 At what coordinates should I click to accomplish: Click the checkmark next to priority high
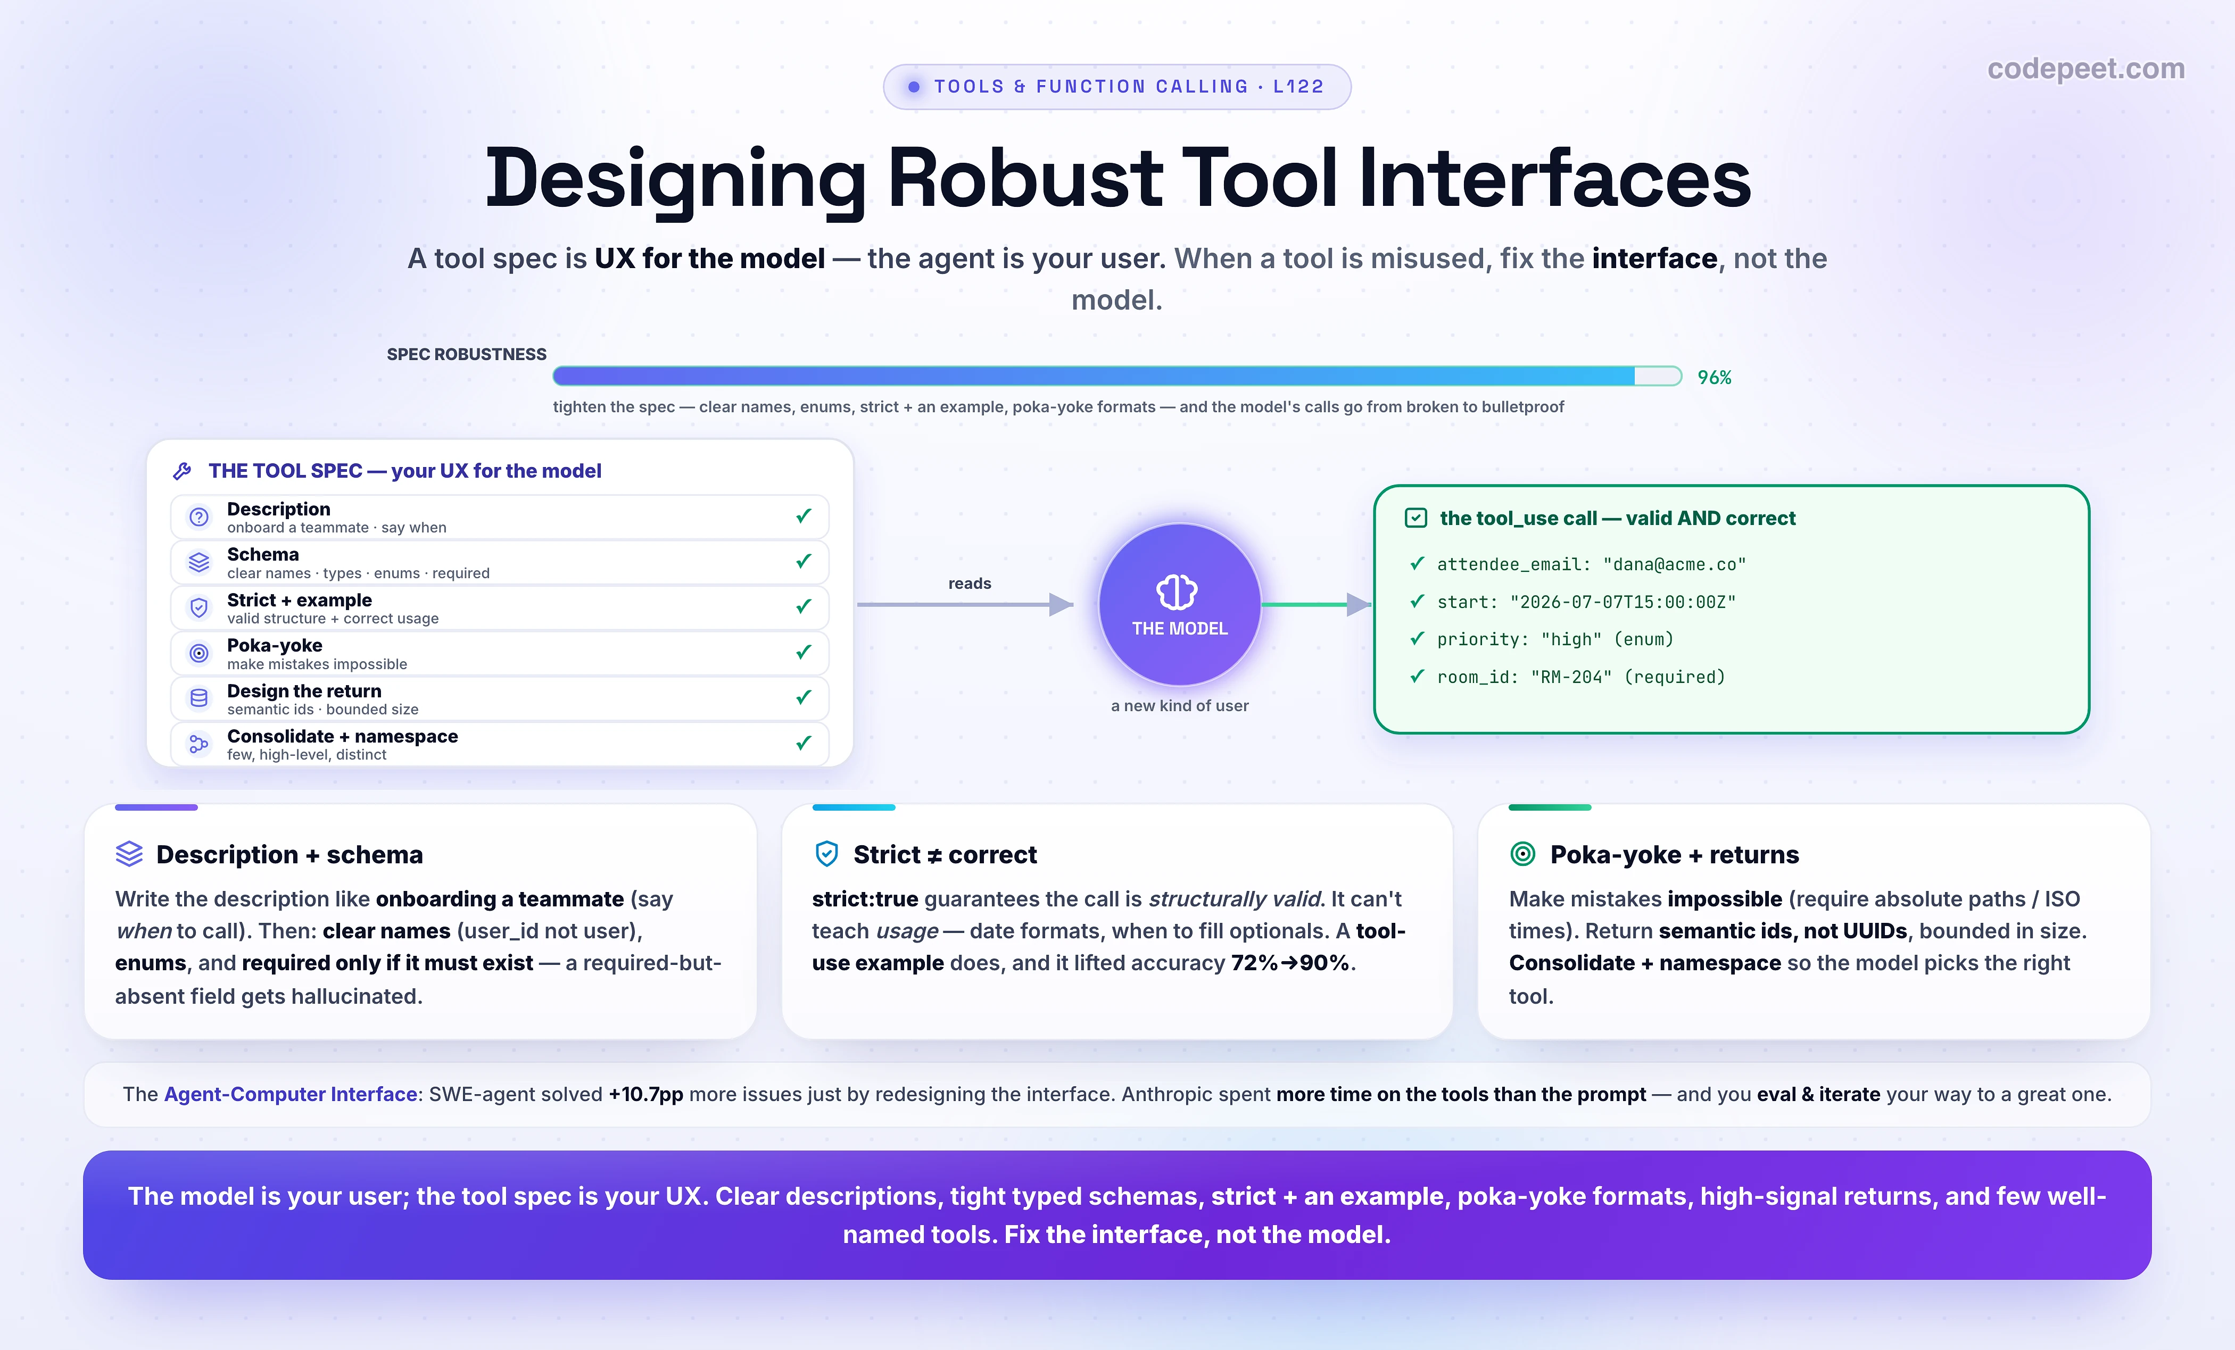click(1417, 639)
